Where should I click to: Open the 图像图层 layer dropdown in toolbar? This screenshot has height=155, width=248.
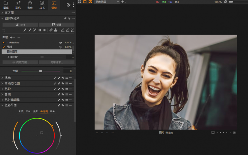pos(107,2)
